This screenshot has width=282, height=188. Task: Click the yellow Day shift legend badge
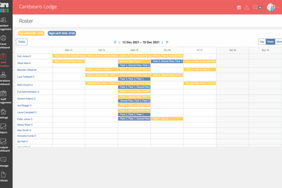pyautogui.click(x=31, y=33)
